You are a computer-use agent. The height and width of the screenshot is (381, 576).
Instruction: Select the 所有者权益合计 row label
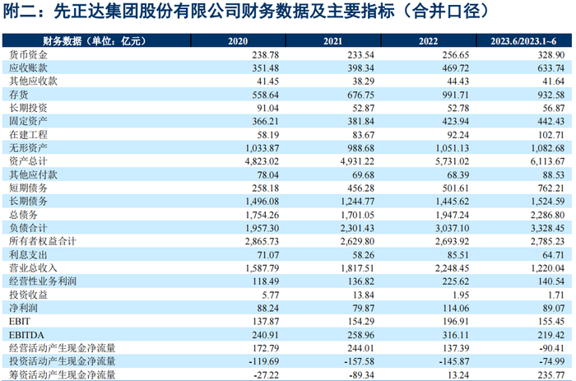coord(43,241)
